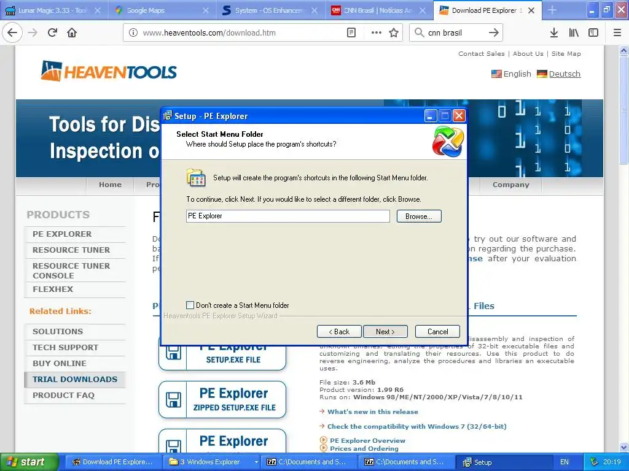Reload the page with the refresh icon

[x=52, y=33]
